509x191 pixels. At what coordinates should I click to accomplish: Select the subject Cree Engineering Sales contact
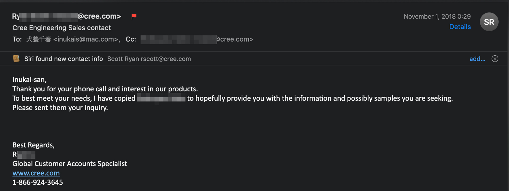pyautogui.click(x=62, y=28)
